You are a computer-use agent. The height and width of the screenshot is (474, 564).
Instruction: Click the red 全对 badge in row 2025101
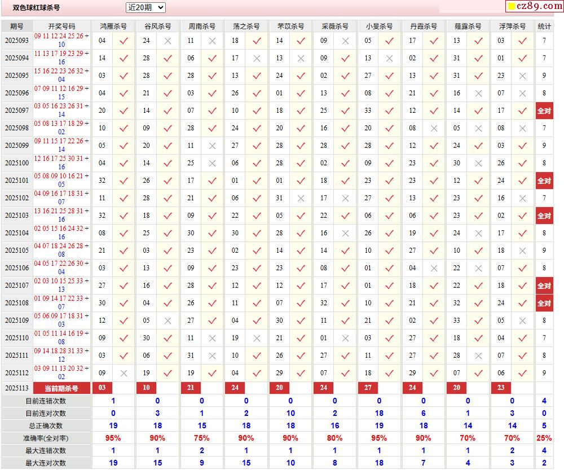pyautogui.click(x=544, y=181)
